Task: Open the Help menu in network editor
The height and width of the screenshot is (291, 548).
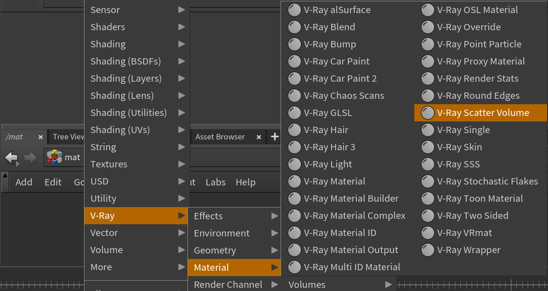Action: [x=246, y=182]
